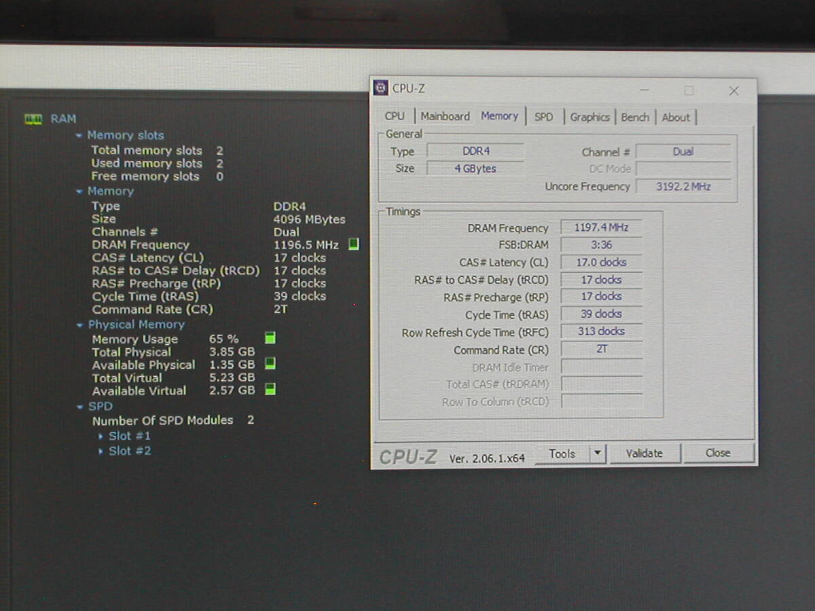815x611 pixels.
Task: Go to the SPD tab in CPU-Z
Action: (x=543, y=117)
